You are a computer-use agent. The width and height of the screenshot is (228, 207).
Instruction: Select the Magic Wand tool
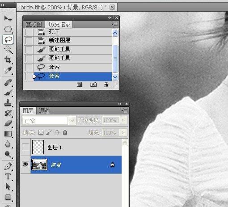pyautogui.click(x=8, y=50)
